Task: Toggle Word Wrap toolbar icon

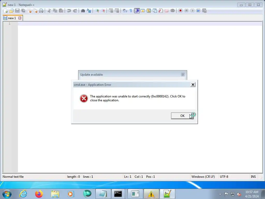Action: click(x=125, y=11)
